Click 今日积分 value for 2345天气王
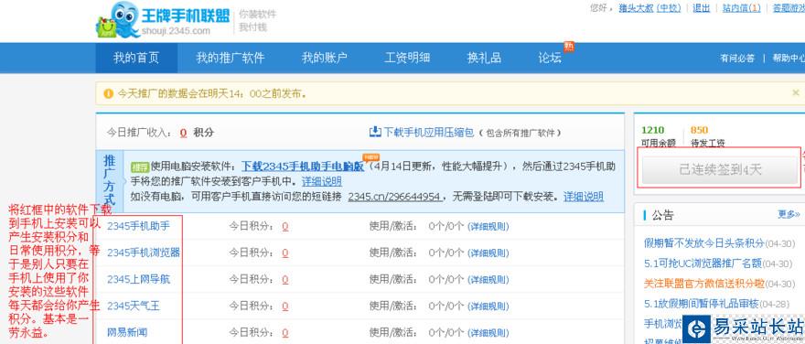Viewport: 805px width, 344px height. [x=284, y=306]
